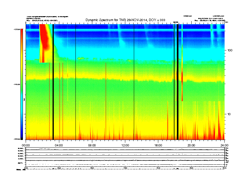Click the 24:00 time axis label

[x=224, y=145]
